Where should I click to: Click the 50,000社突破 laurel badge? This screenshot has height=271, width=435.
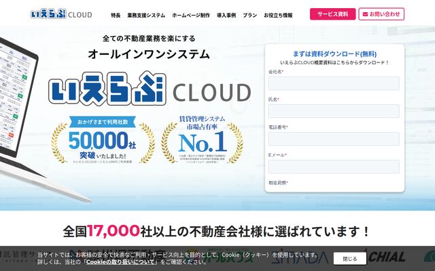point(103,140)
